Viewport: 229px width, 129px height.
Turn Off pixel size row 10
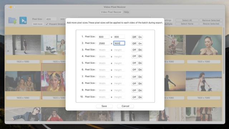(134, 97)
